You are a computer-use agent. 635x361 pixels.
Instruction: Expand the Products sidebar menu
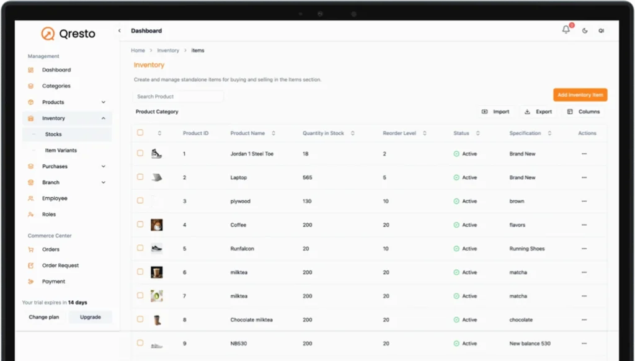pos(103,102)
